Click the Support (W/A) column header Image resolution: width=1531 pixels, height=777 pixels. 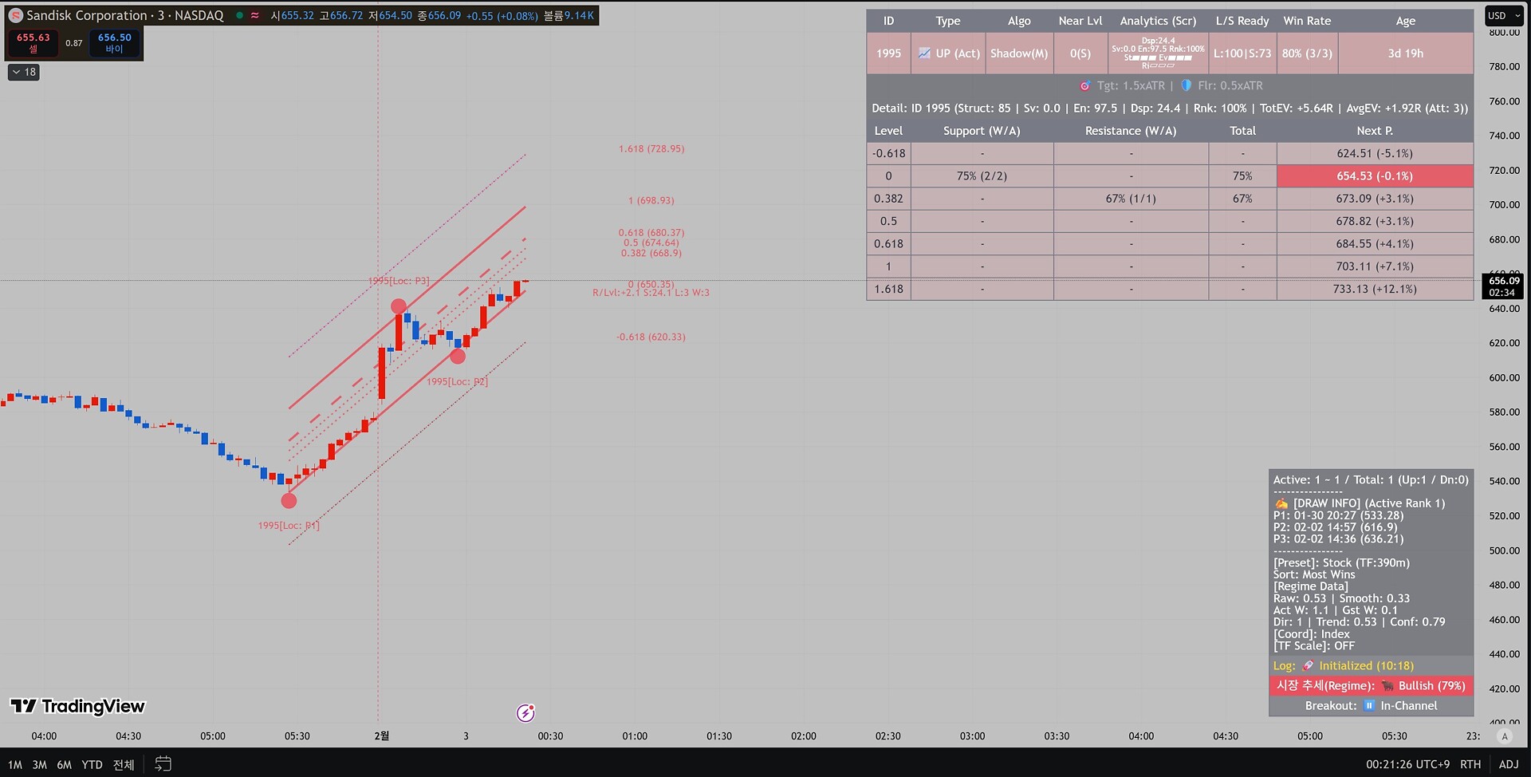tap(982, 131)
